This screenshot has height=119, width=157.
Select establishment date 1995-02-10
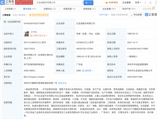point(133,34)
